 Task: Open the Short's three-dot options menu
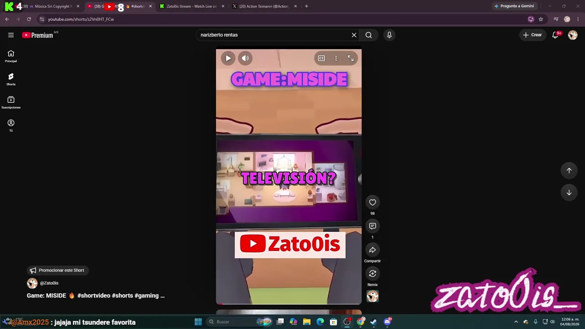[336, 58]
